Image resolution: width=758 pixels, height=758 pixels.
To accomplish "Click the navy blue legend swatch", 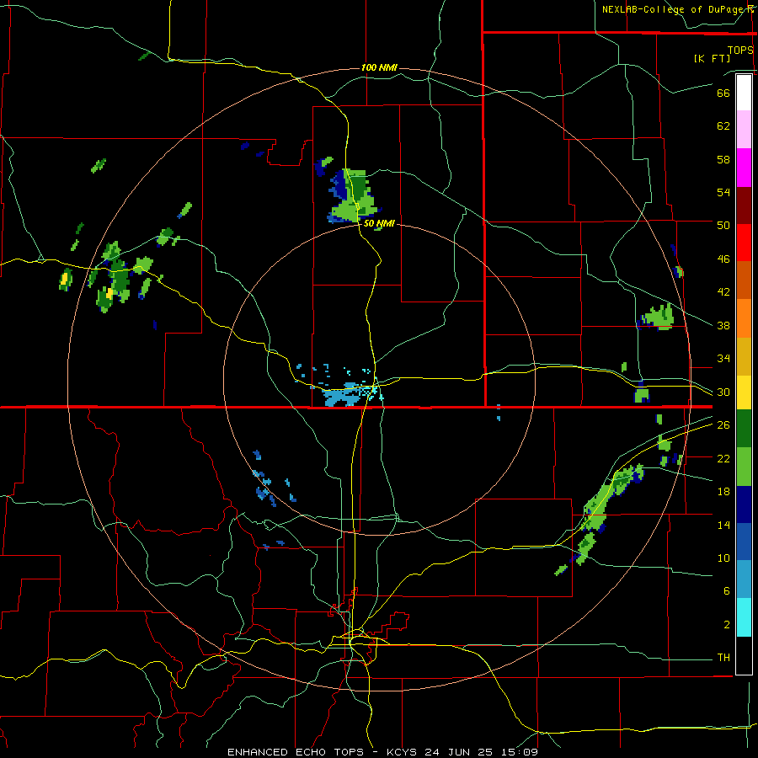I will [744, 504].
